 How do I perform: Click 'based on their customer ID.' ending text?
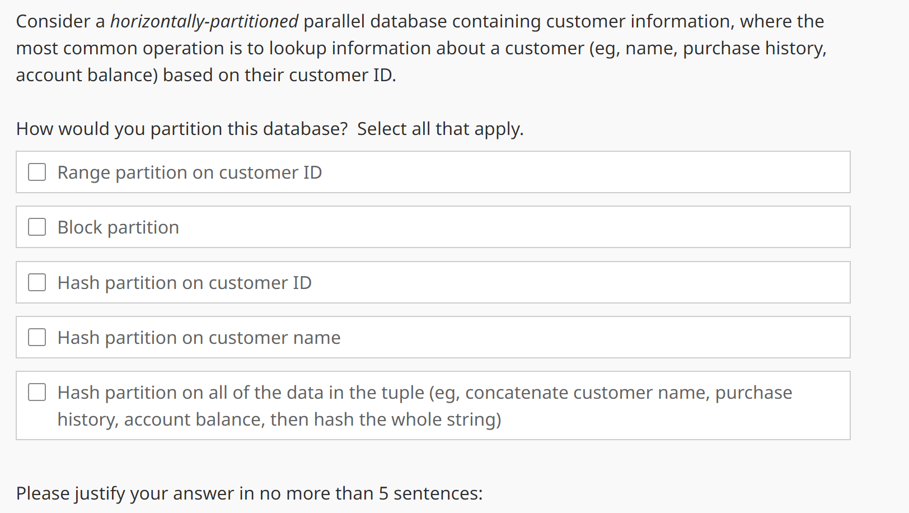(x=279, y=75)
